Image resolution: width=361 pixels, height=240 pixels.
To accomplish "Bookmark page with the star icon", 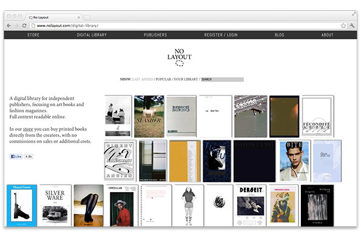I will pos(343,26).
